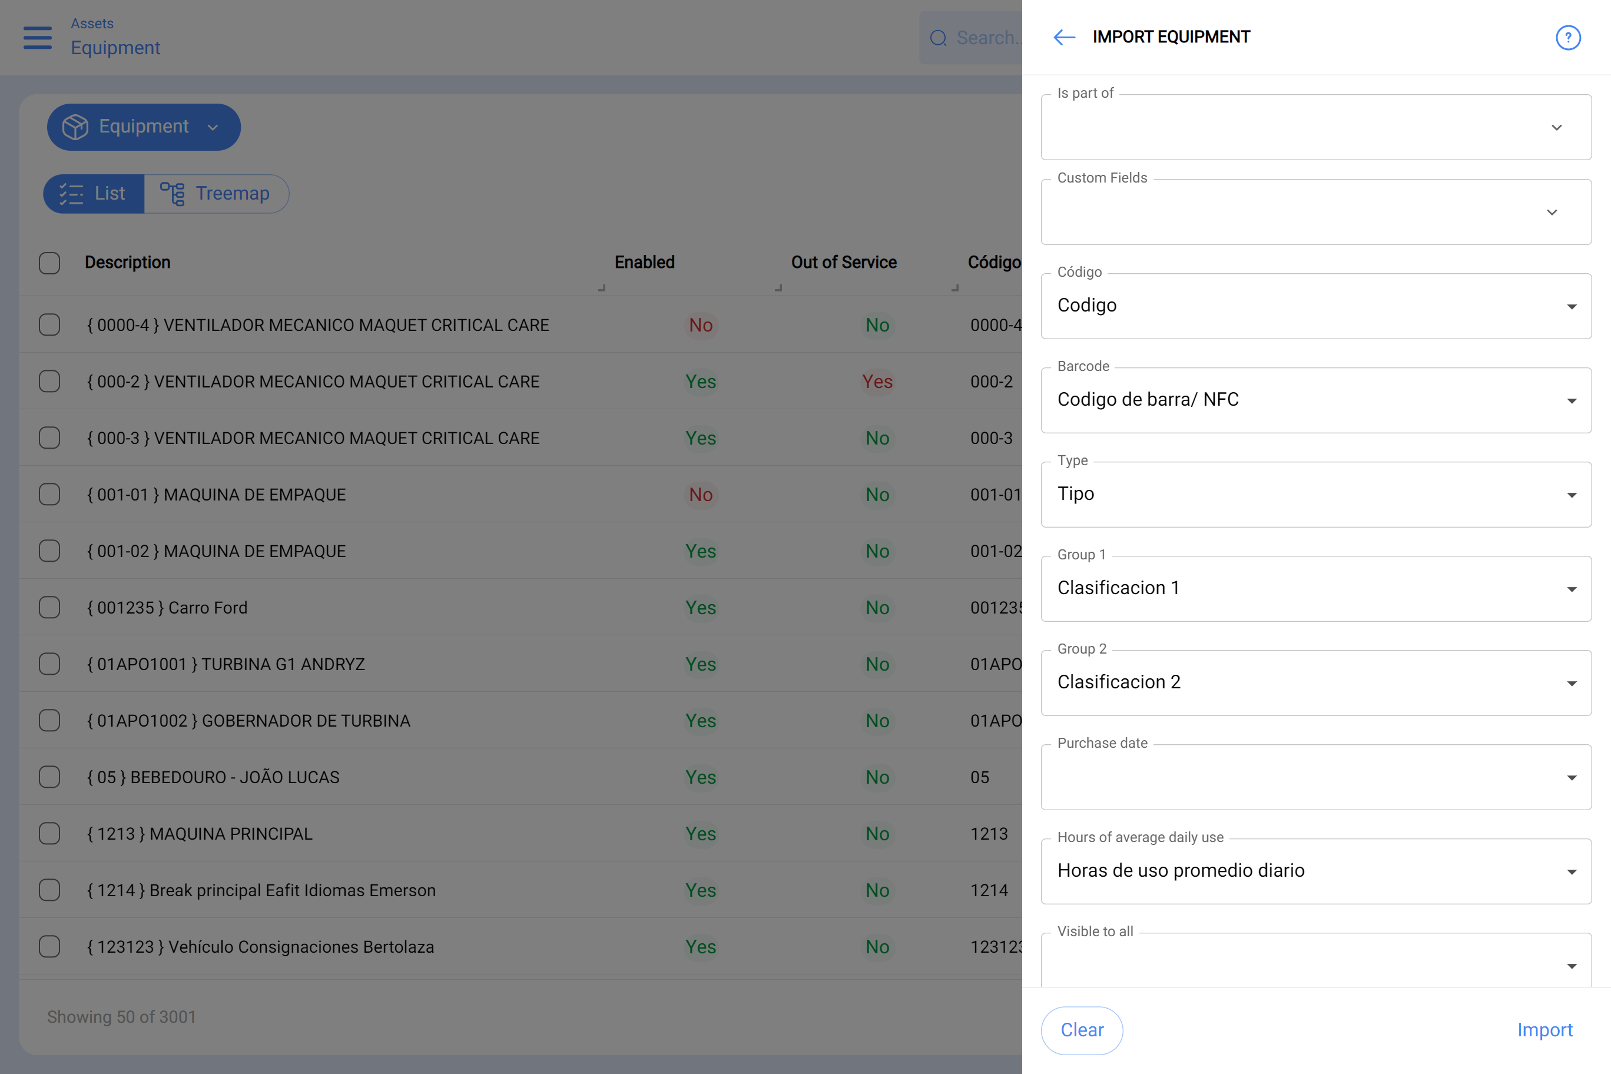Select the checkbox for MAQUINA PRINCIPAL row
The image size is (1611, 1074).
click(49, 834)
